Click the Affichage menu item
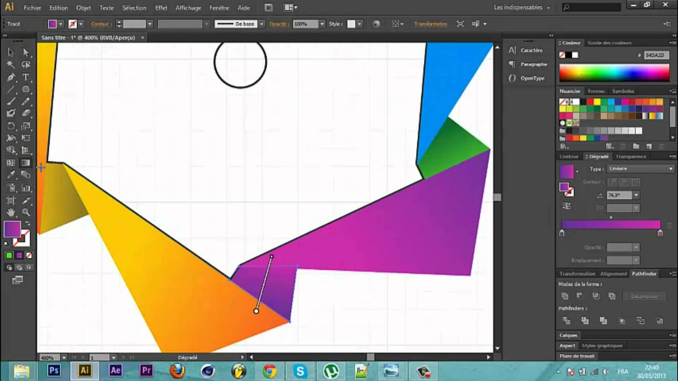 [x=189, y=7]
